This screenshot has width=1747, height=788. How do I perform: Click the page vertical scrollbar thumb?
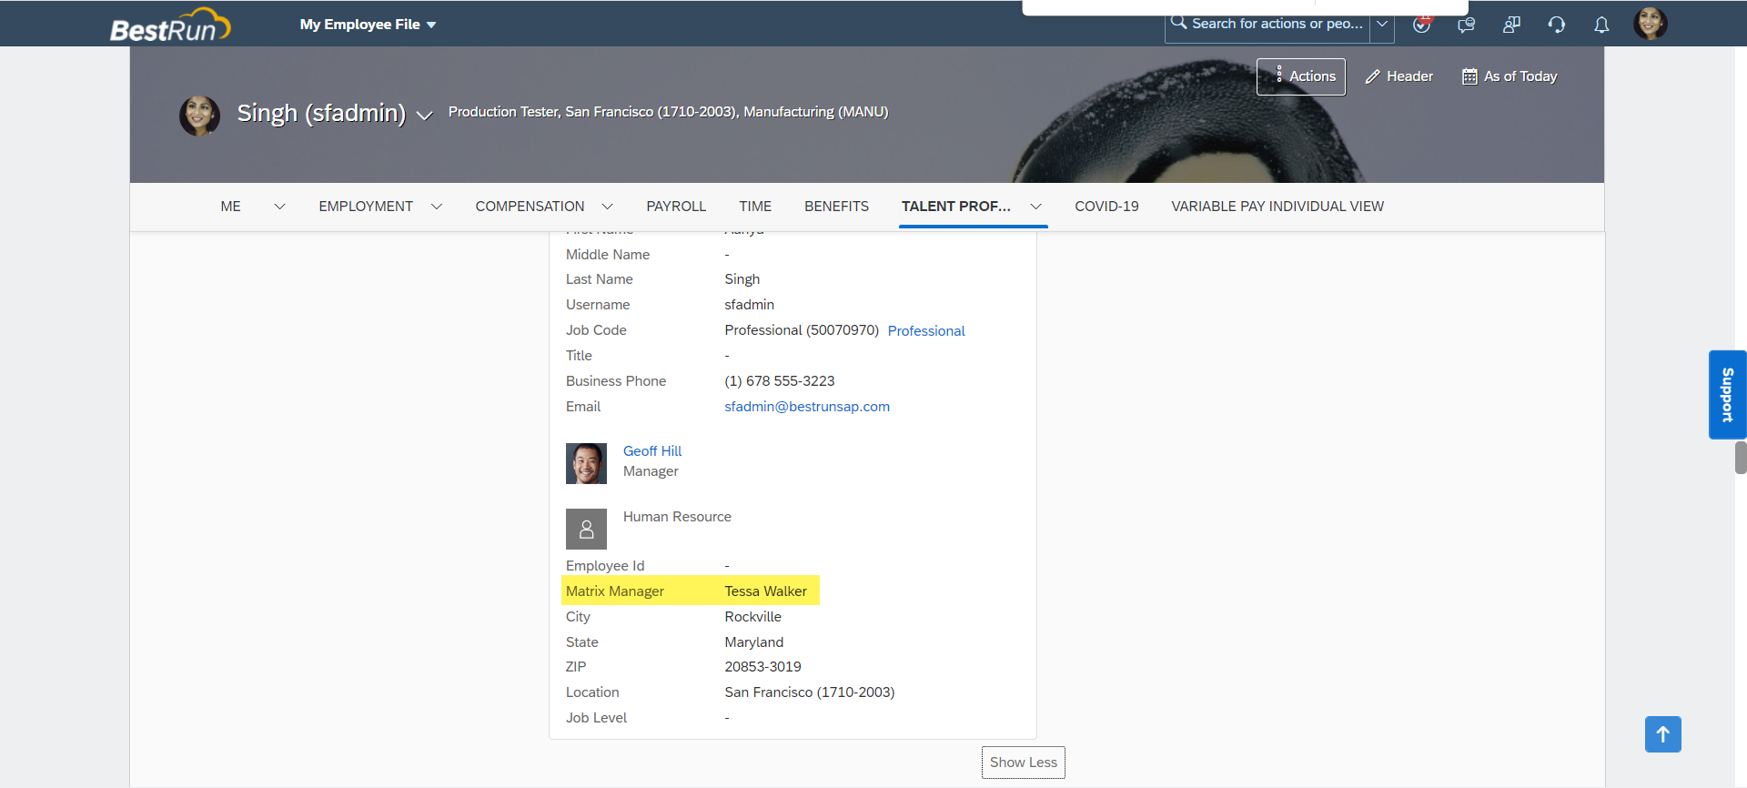click(1741, 458)
